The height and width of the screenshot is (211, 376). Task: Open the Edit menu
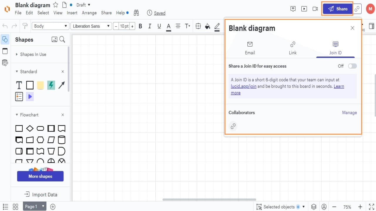pos(29,13)
